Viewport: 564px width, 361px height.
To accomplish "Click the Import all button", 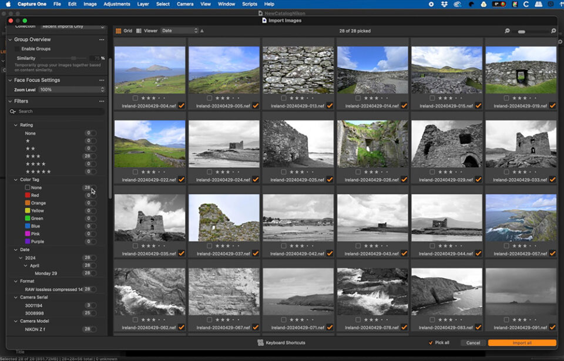I will 522,343.
